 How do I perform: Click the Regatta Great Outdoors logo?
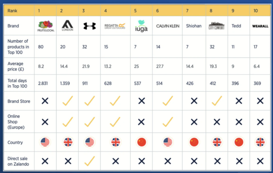(x=114, y=26)
